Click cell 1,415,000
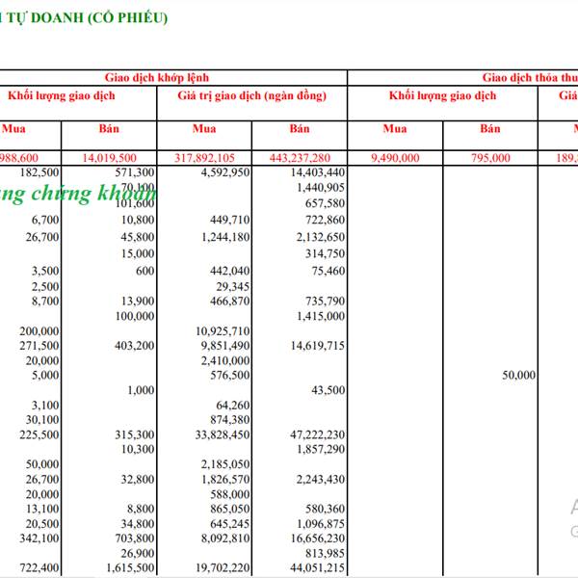 click(321, 316)
